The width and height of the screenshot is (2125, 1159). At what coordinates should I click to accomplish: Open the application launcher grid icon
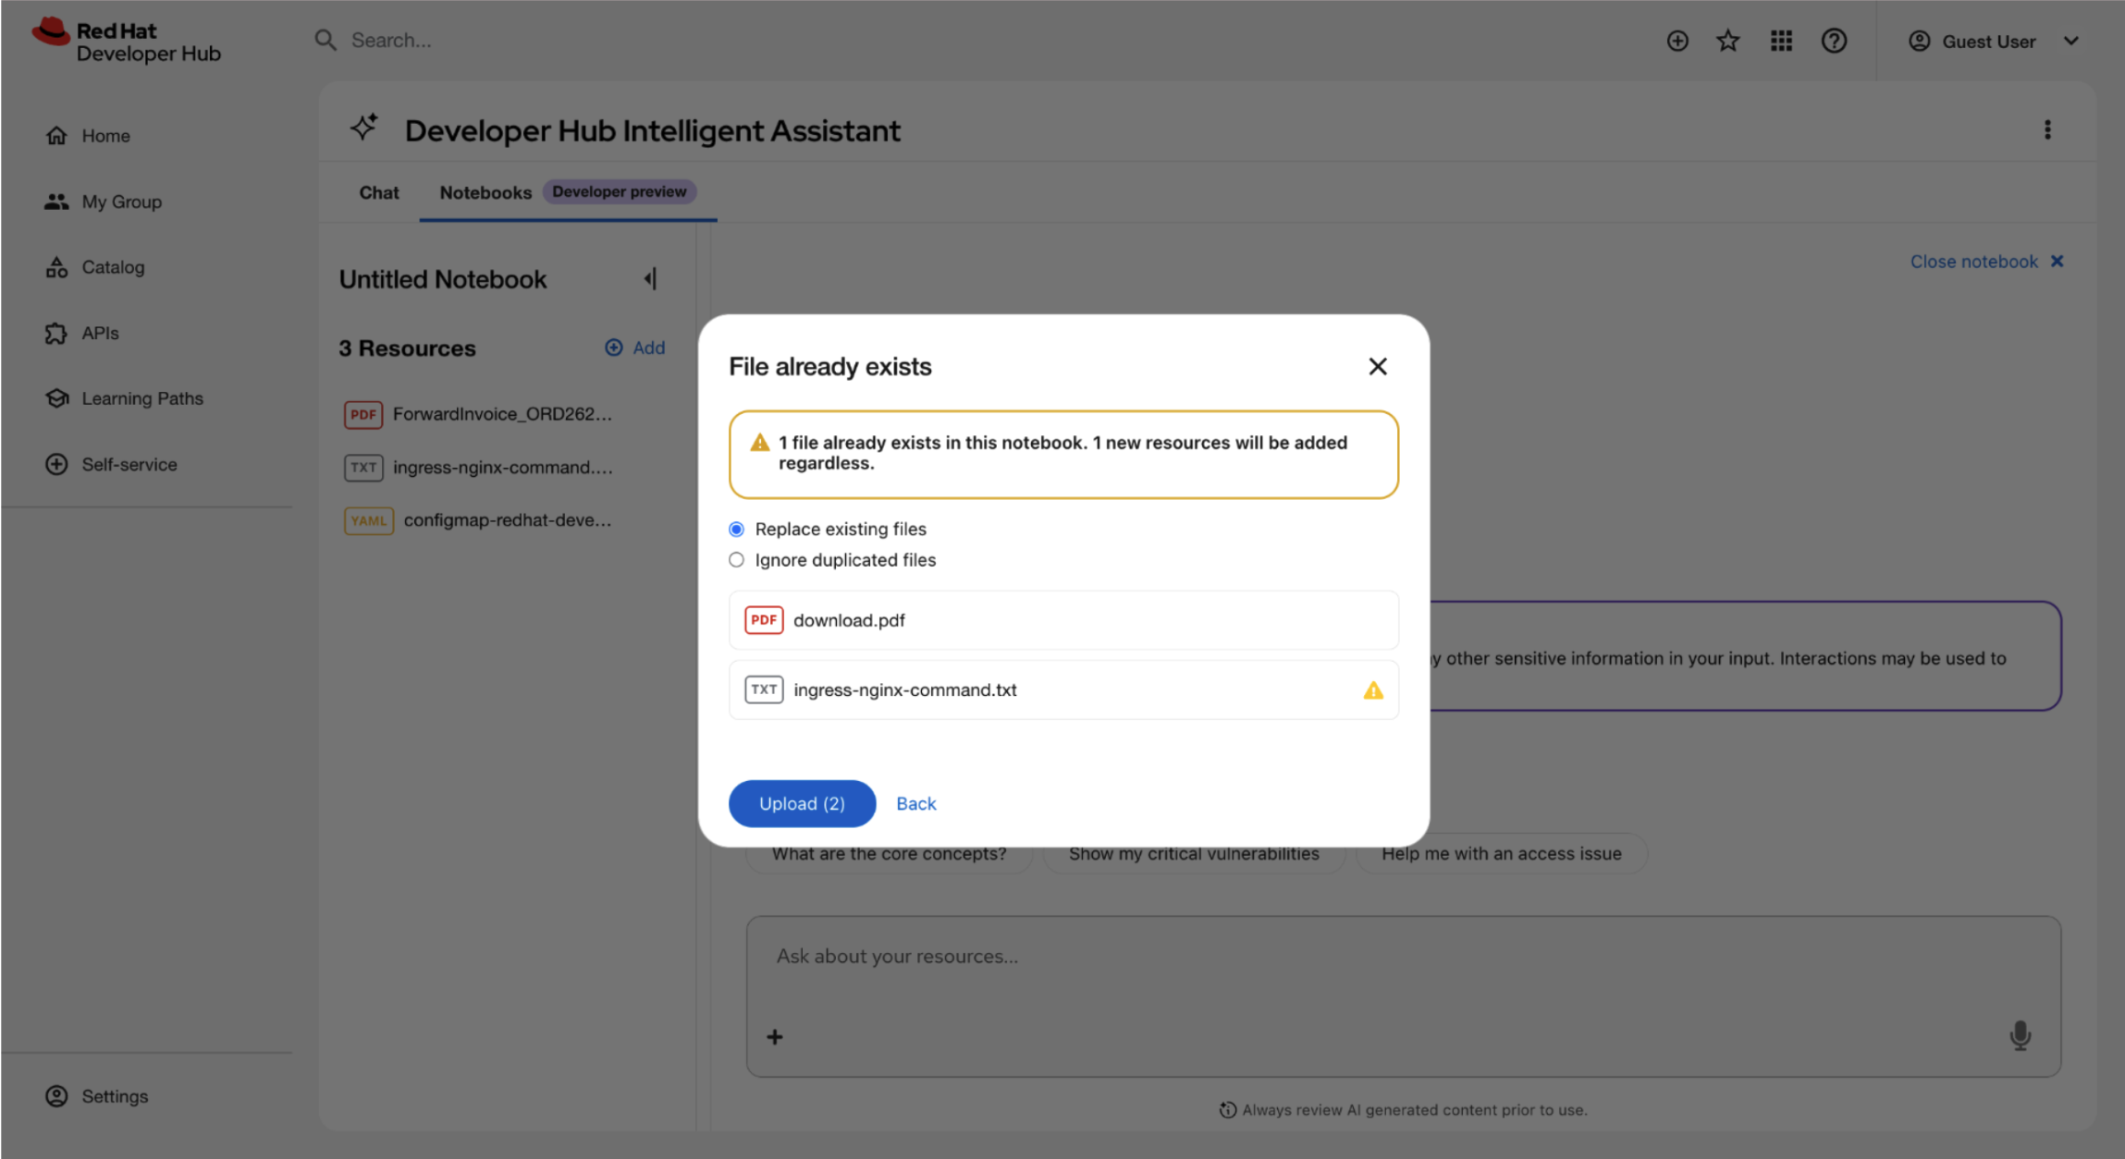pos(1781,41)
